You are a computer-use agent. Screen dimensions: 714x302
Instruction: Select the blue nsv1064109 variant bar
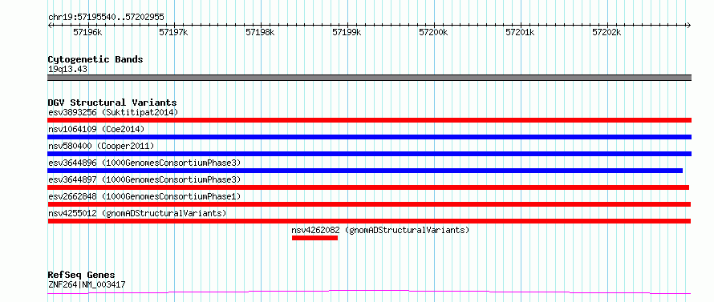tap(370, 137)
